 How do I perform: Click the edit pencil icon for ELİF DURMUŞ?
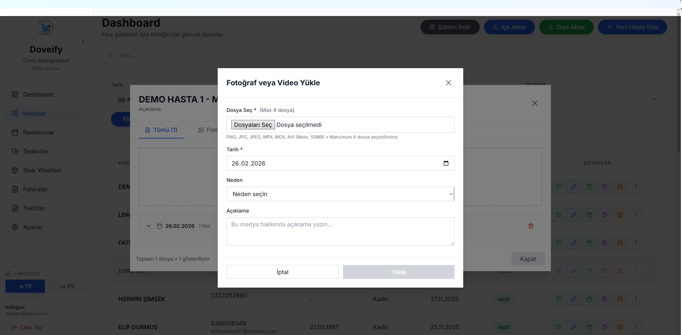point(574,327)
